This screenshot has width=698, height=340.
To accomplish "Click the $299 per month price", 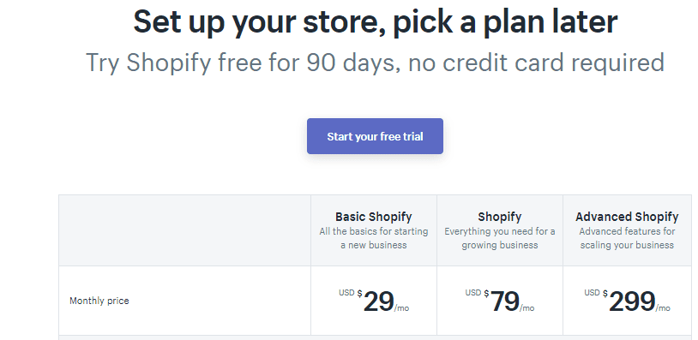I will (x=627, y=301).
